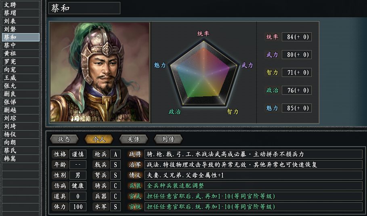Image resolution: width=367 pixels, height=216 pixels.
Task: Click the 性格 field showing 谨慎
Action: pyautogui.click(x=78, y=154)
